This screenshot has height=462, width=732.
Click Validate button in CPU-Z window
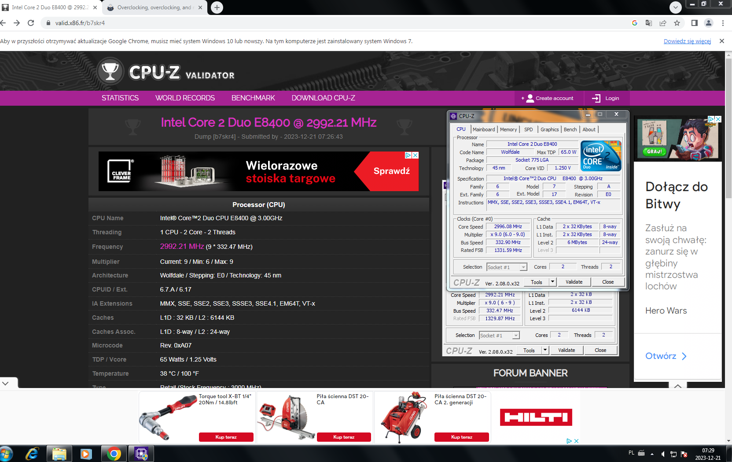tap(574, 282)
